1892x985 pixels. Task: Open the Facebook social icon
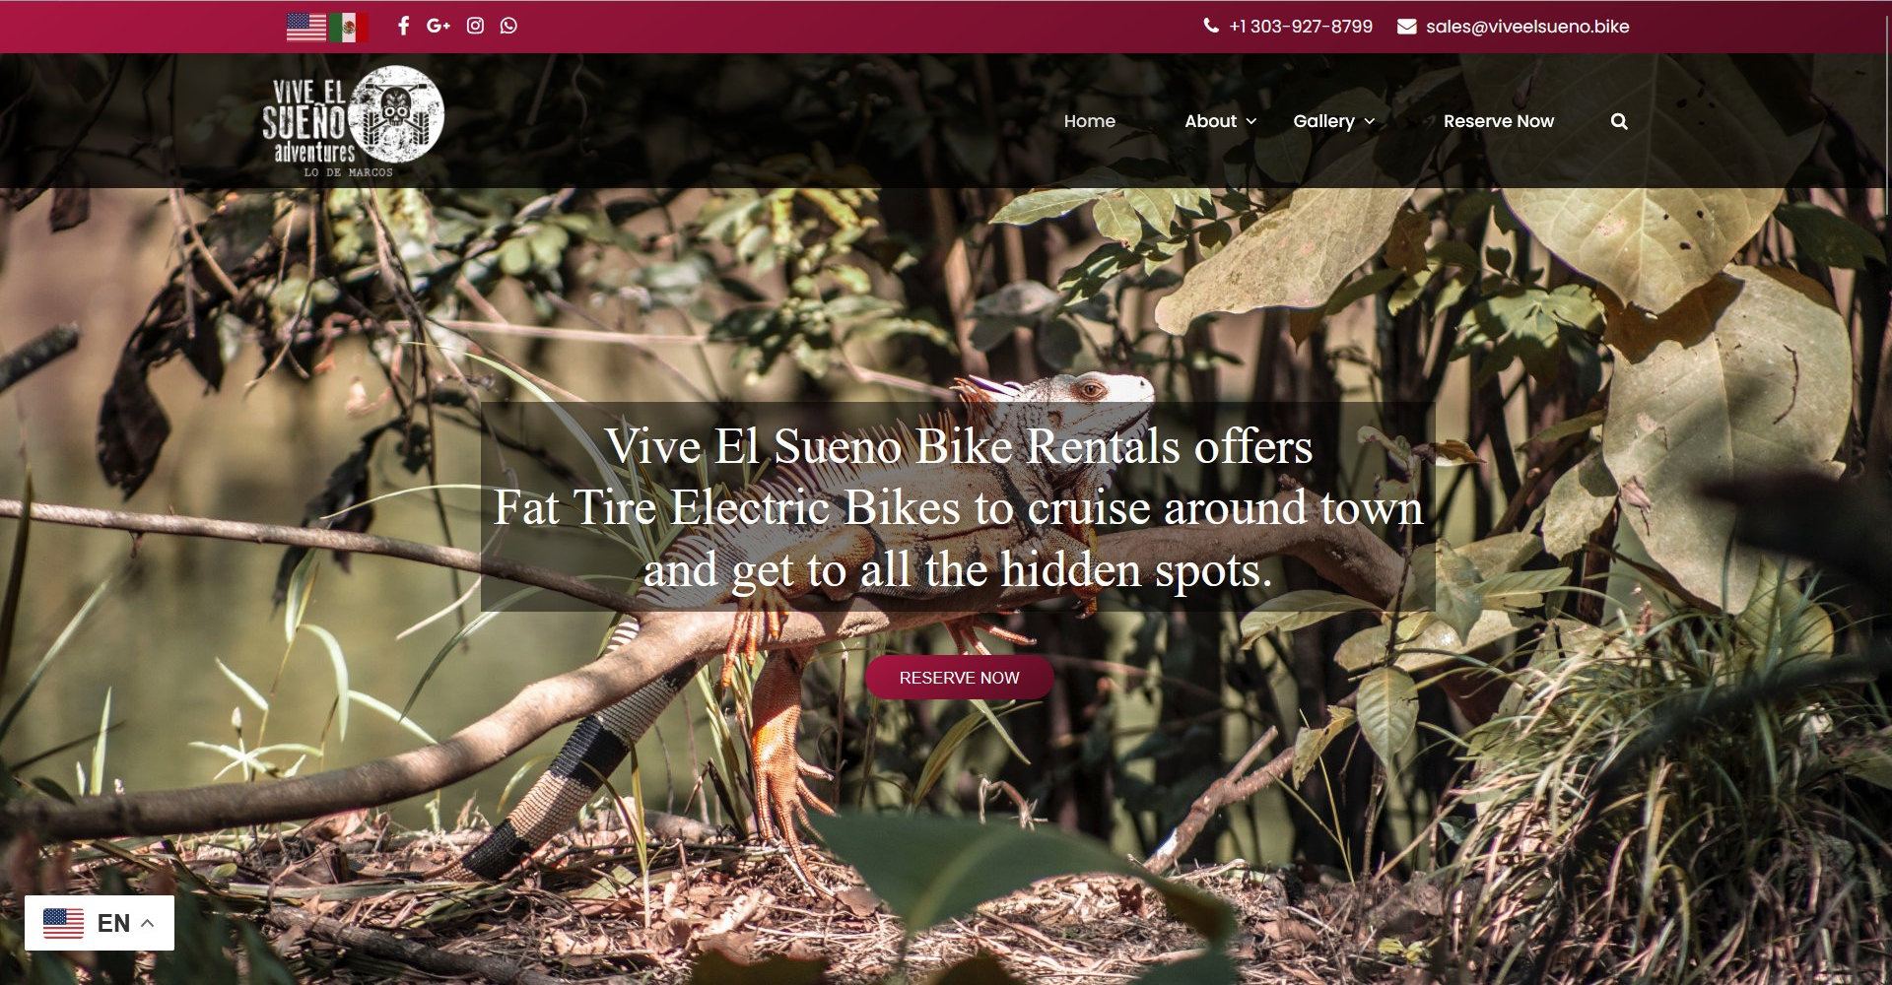tap(403, 26)
